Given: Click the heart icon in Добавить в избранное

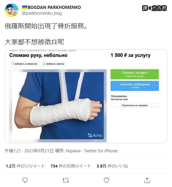Looking at the screenshot, I should coord(13,64).
